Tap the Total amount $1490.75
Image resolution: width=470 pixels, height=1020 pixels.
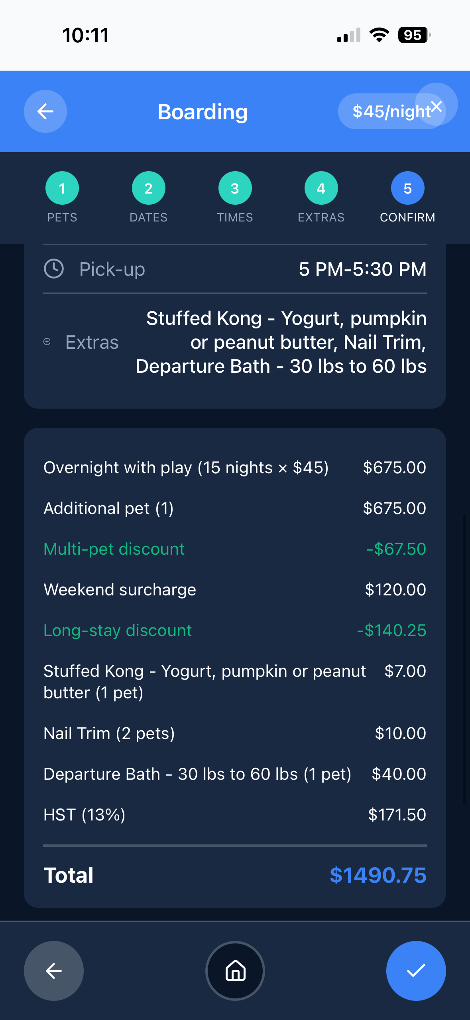click(x=378, y=875)
